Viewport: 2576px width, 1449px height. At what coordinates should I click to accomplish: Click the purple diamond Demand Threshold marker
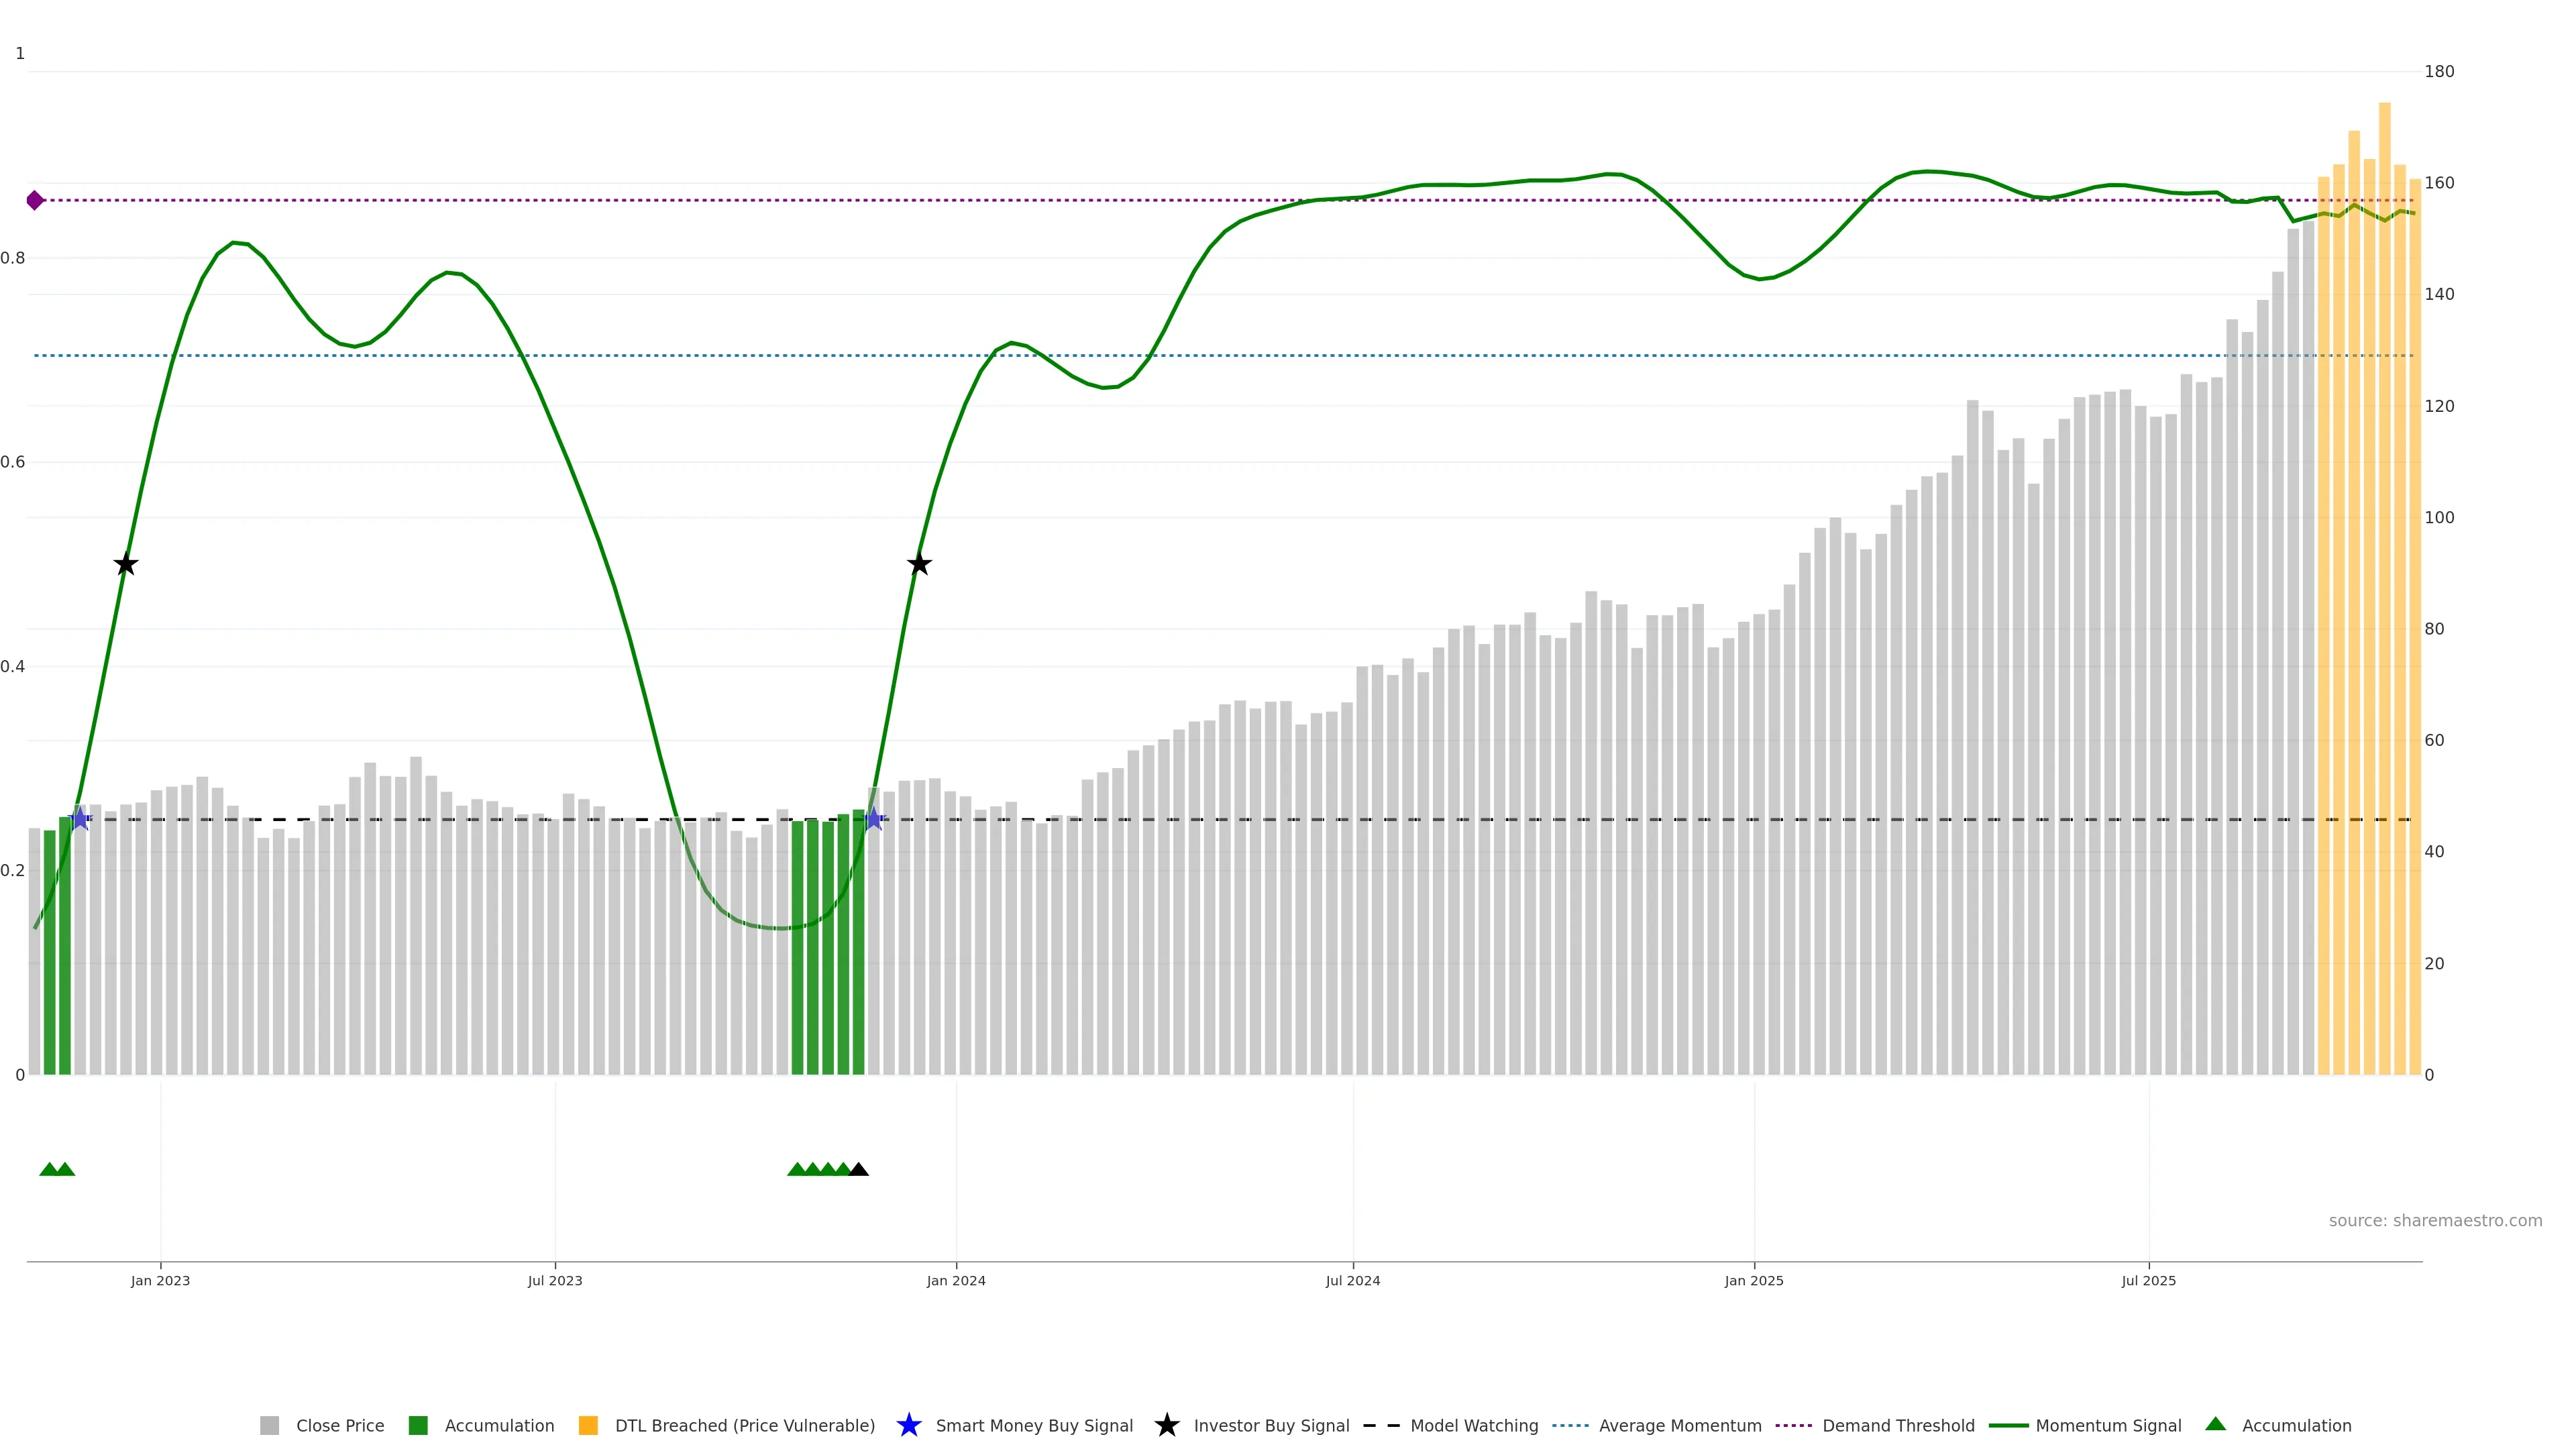pyautogui.click(x=35, y=200)
